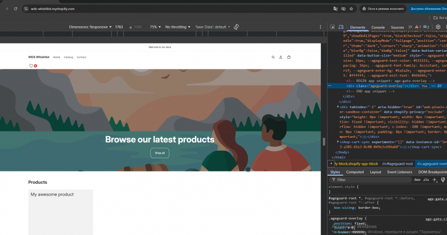Screen dimensions: 447x235
Task: Click the Chrome update available button
Action: tap(428, 9)
